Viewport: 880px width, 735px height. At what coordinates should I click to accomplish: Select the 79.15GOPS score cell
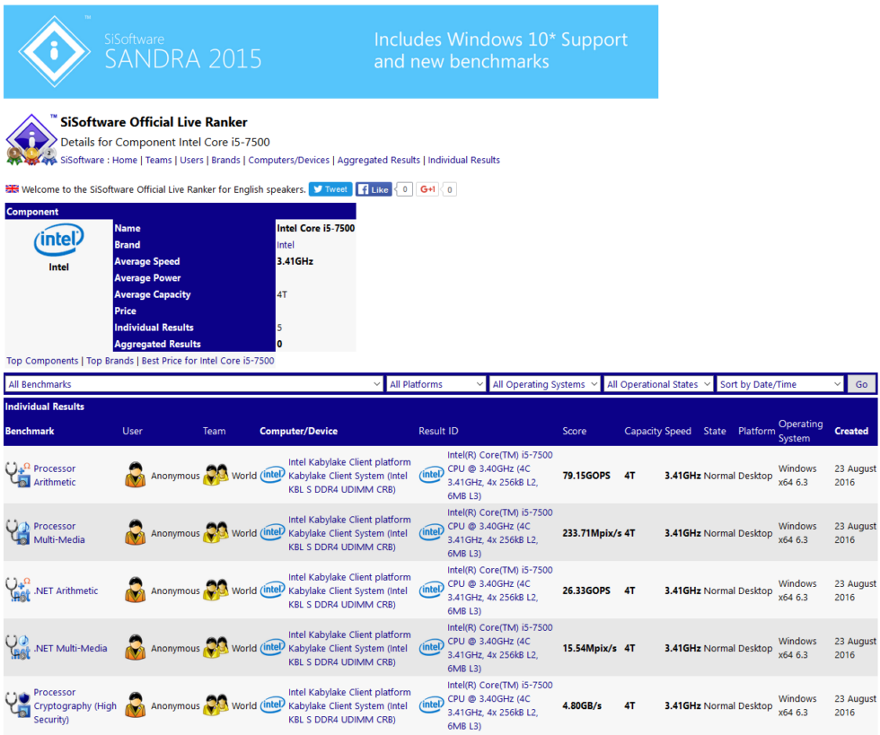pyautogui.click(x=586, y=476)
